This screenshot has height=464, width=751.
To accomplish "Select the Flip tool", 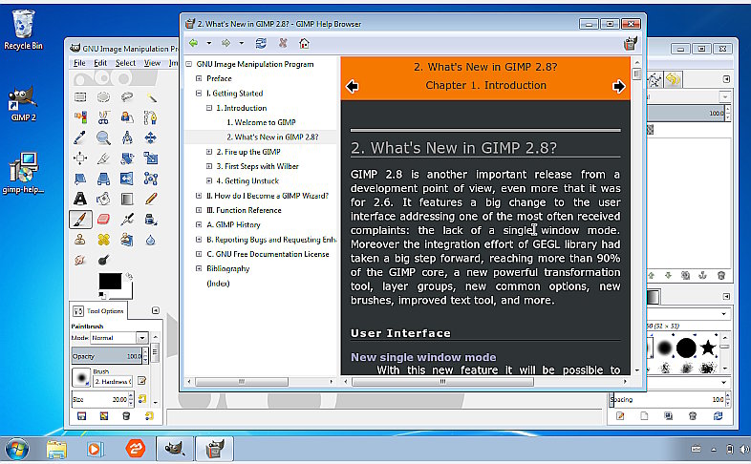I will coord(127,179).
